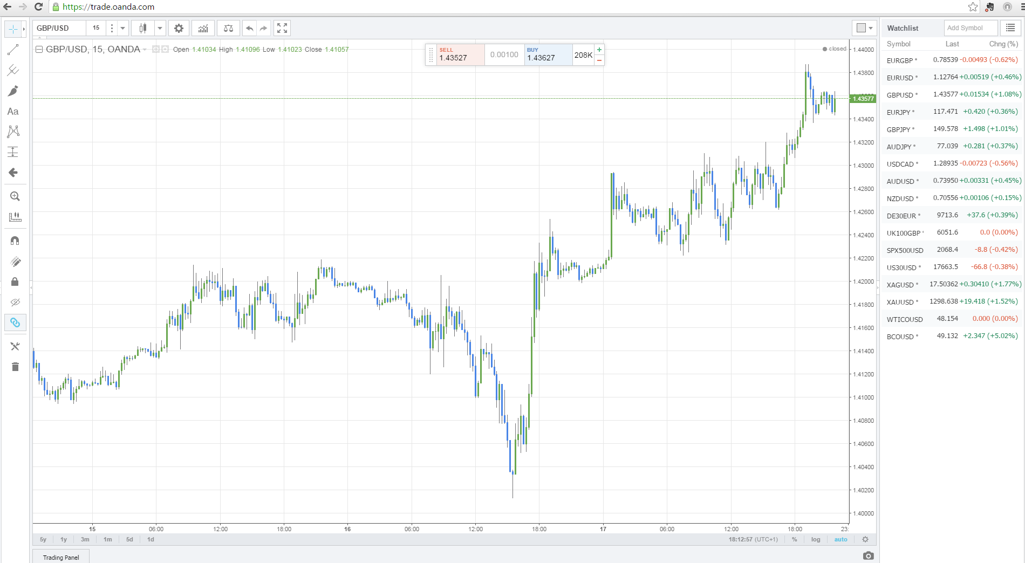Image resolution: width=1025 pixels, height=563 pixels.
Task: Decrease order quantity with minus
Action: pyautogui.click(x=599, y=60)
